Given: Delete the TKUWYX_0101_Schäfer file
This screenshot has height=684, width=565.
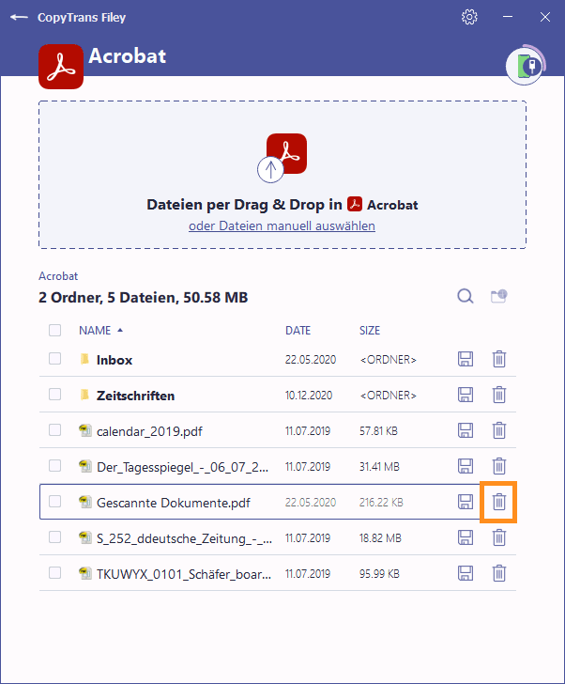Looking at the screenshot, I should click(499, 574).
